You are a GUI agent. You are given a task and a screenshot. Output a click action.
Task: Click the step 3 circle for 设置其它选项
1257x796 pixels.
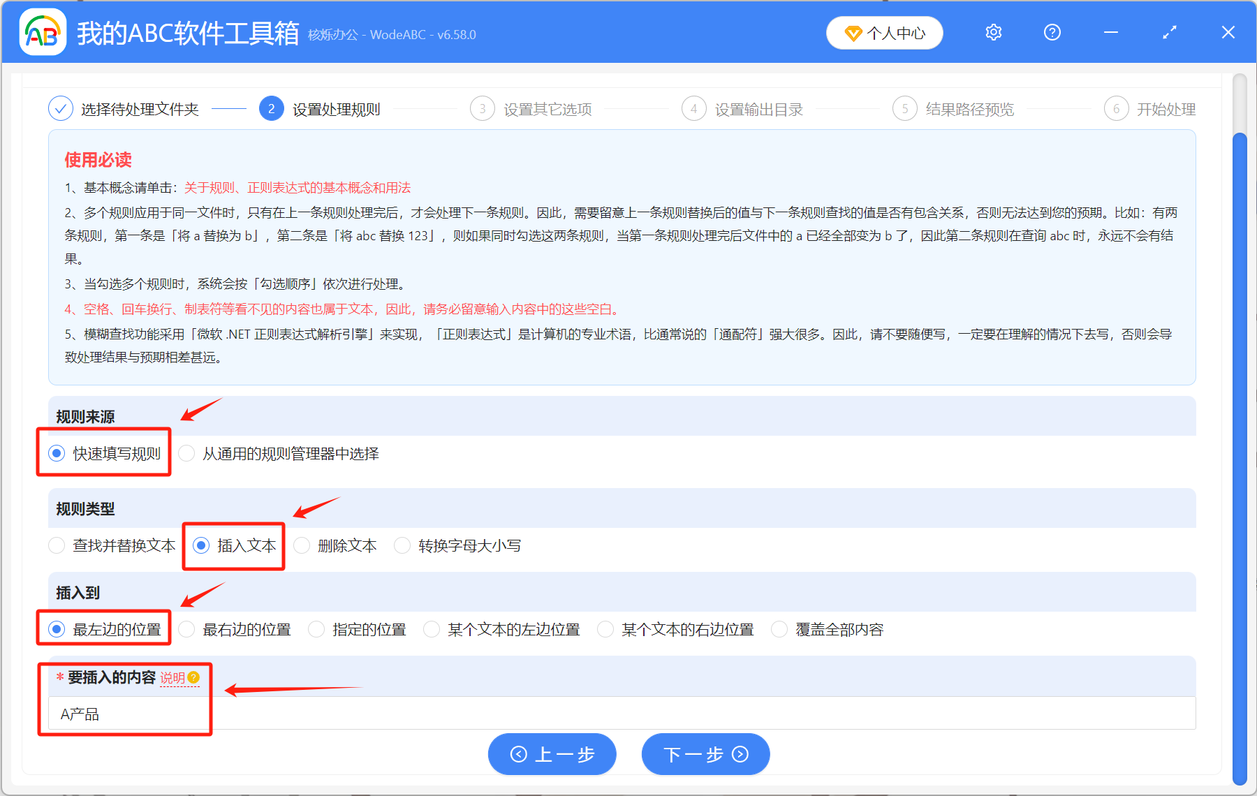tap(483, 108)
